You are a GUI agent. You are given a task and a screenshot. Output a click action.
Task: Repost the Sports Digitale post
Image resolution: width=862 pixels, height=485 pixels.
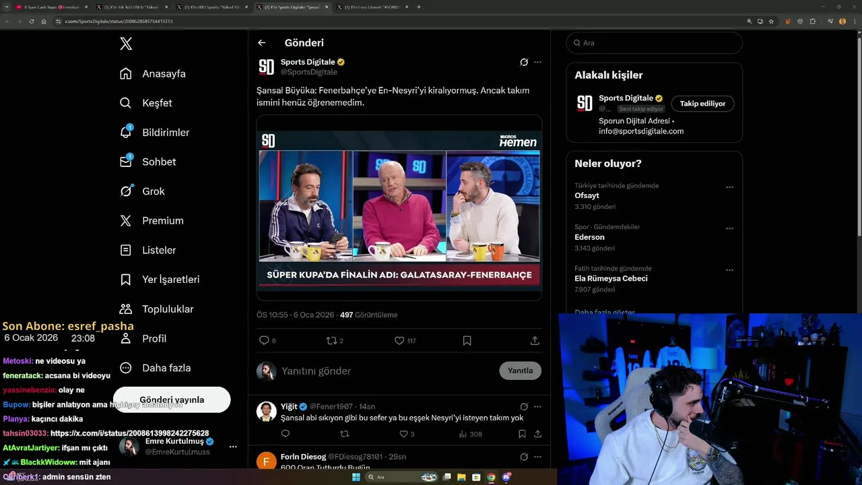point(331,341)
